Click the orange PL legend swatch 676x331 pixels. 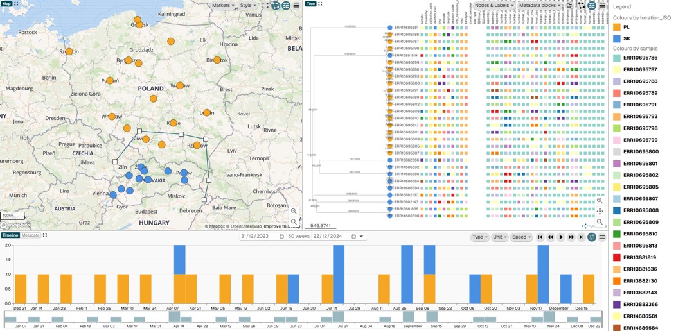point(617,27)
